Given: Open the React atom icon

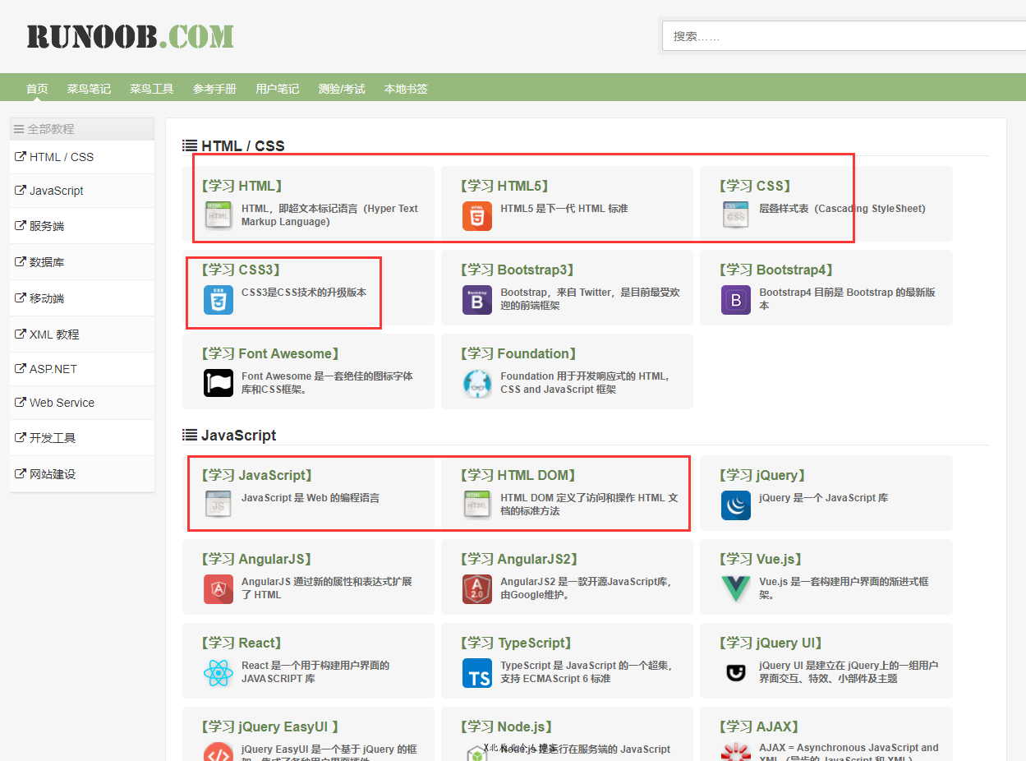Looking at the screenshot, I should (x=219, y=673).
